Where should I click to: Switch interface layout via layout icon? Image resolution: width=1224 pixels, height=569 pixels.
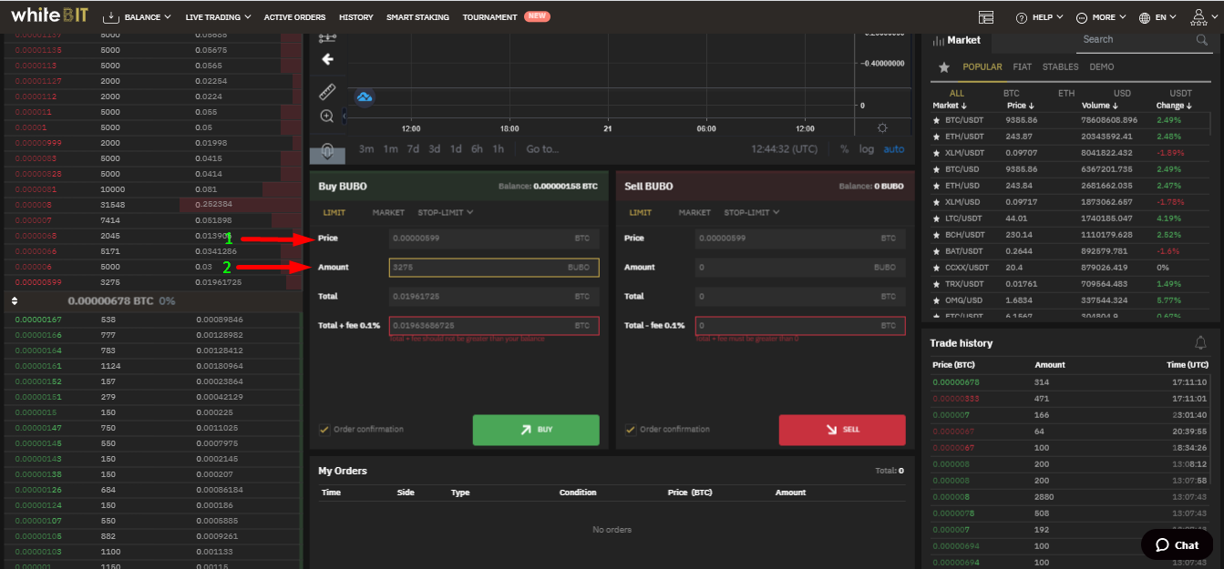985,17
